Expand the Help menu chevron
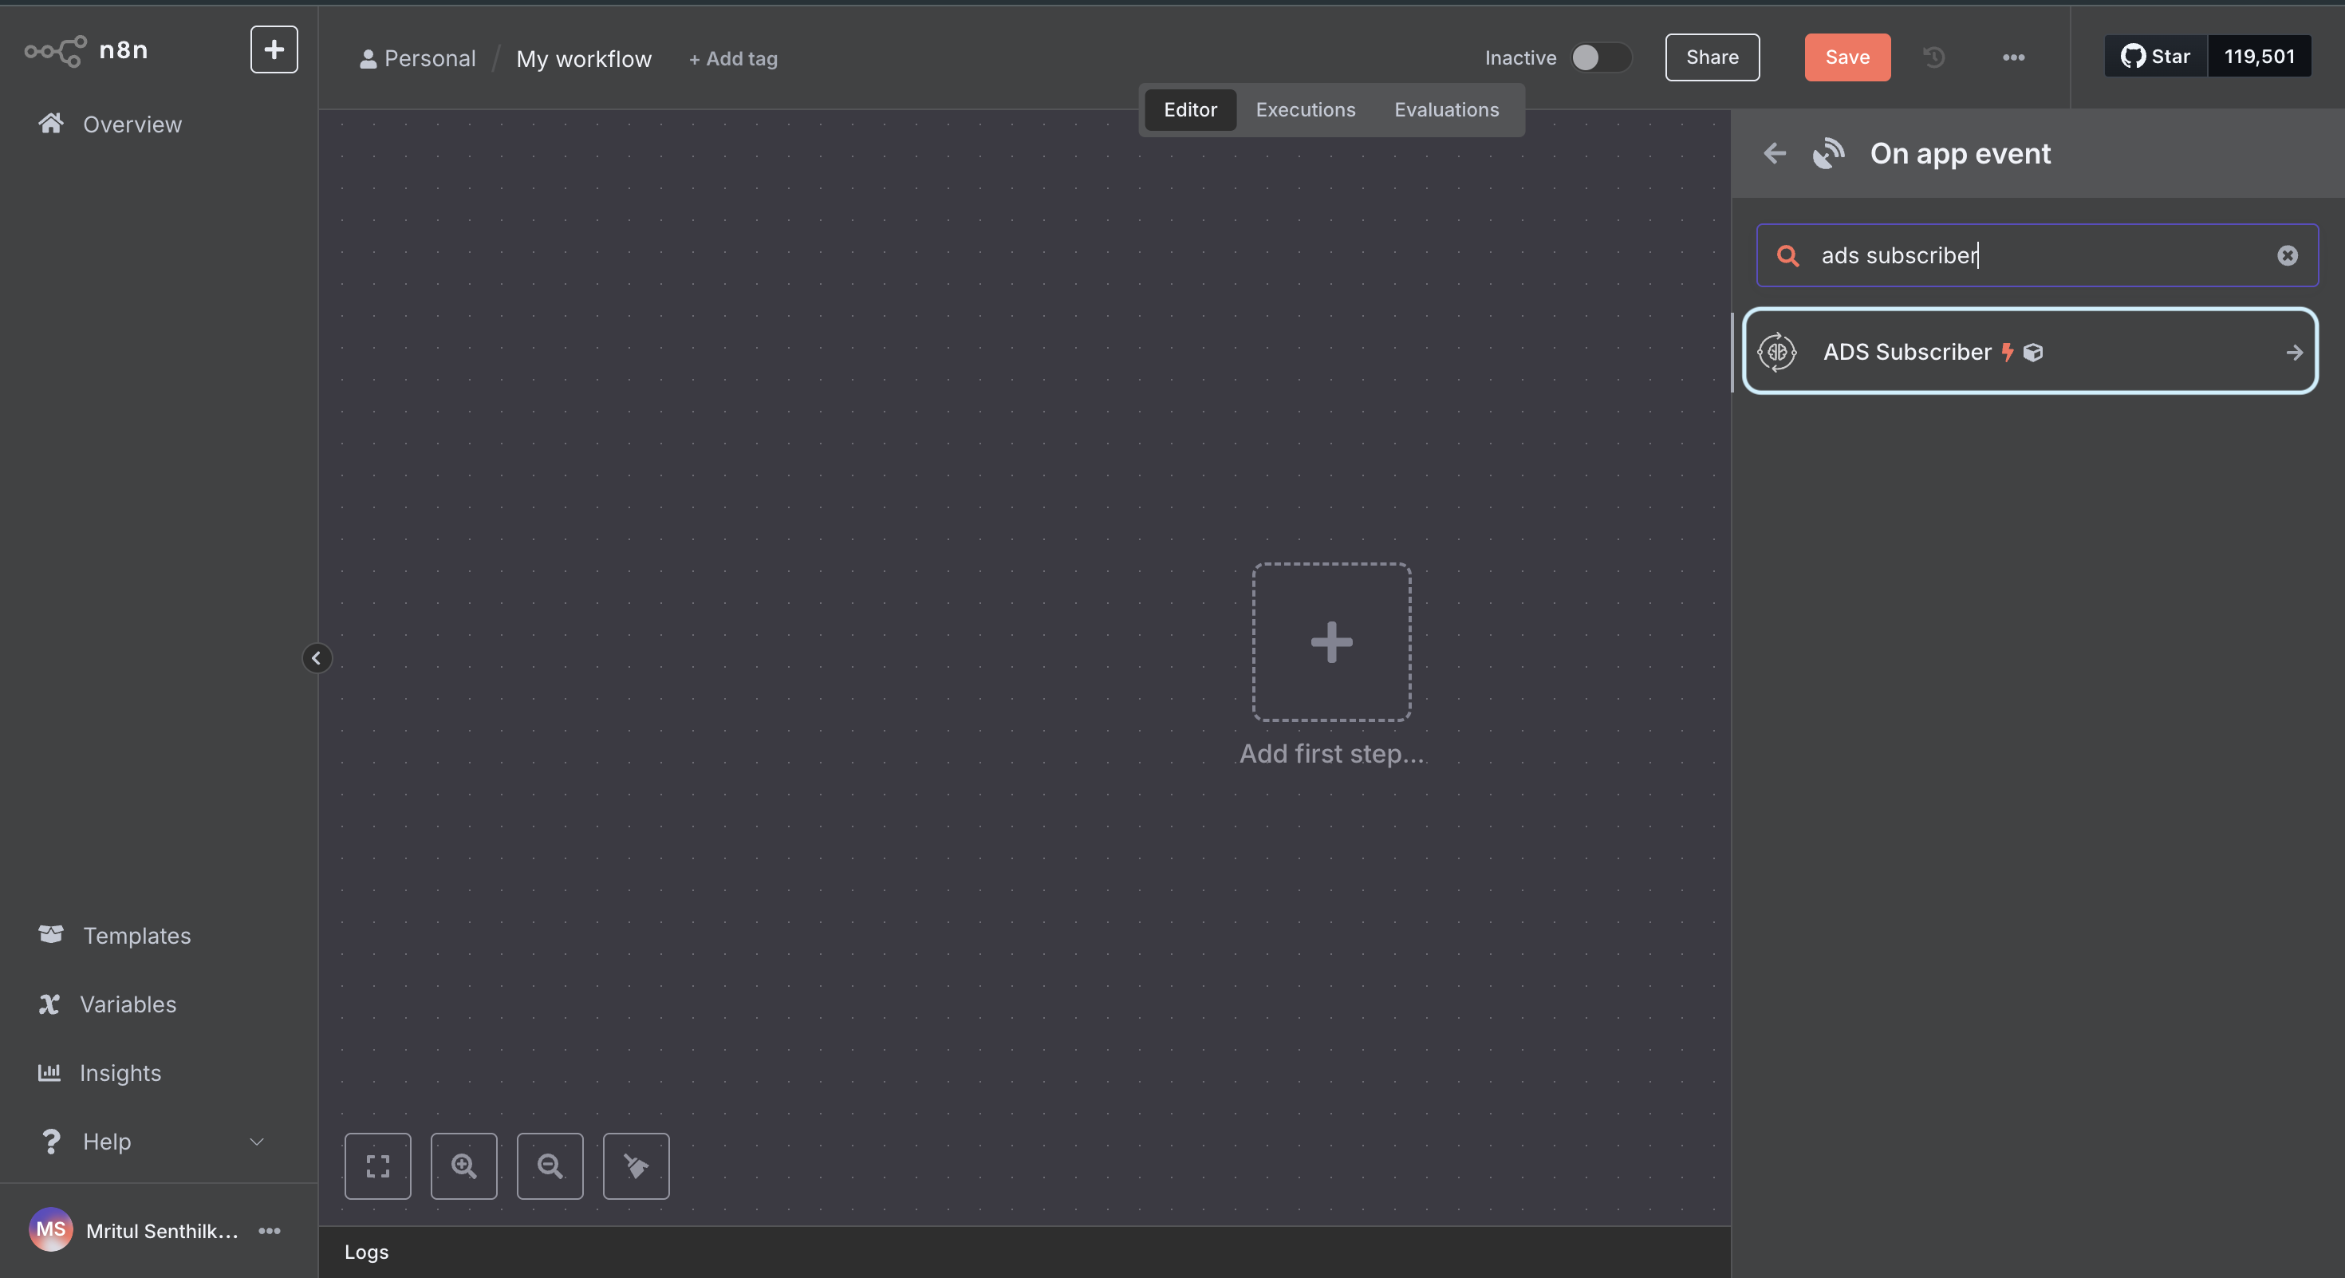 (x=257, y=1142)
